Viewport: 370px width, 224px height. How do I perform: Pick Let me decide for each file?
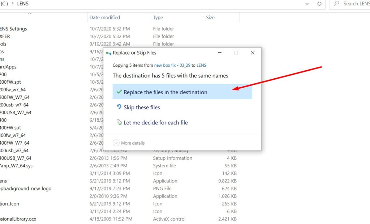coord(156,123)
